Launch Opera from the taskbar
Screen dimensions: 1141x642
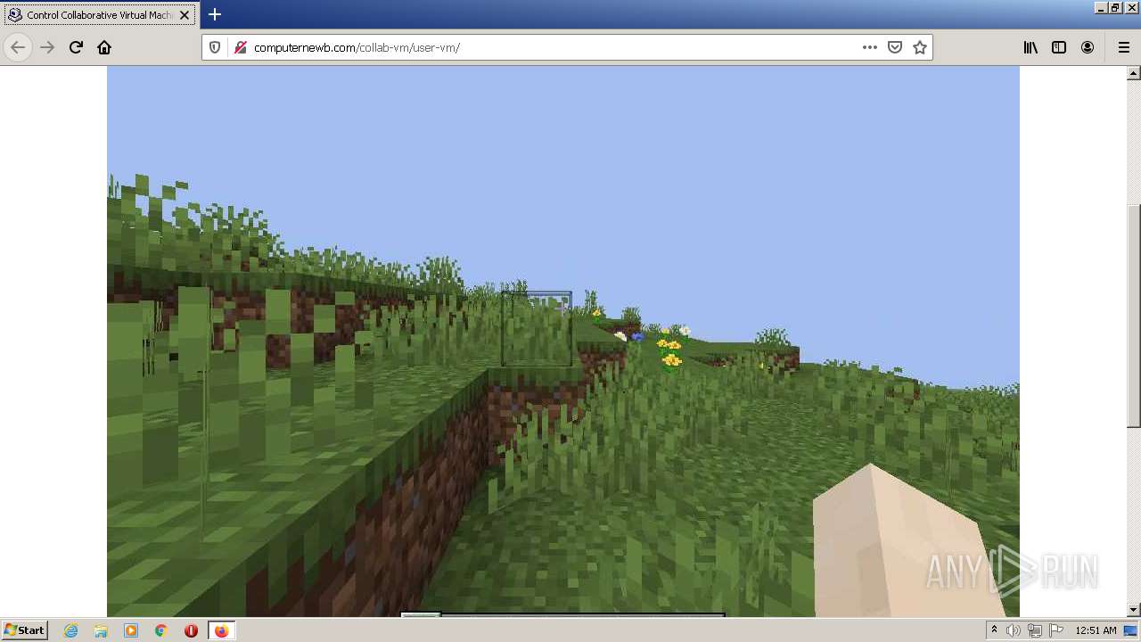point(191,630)
